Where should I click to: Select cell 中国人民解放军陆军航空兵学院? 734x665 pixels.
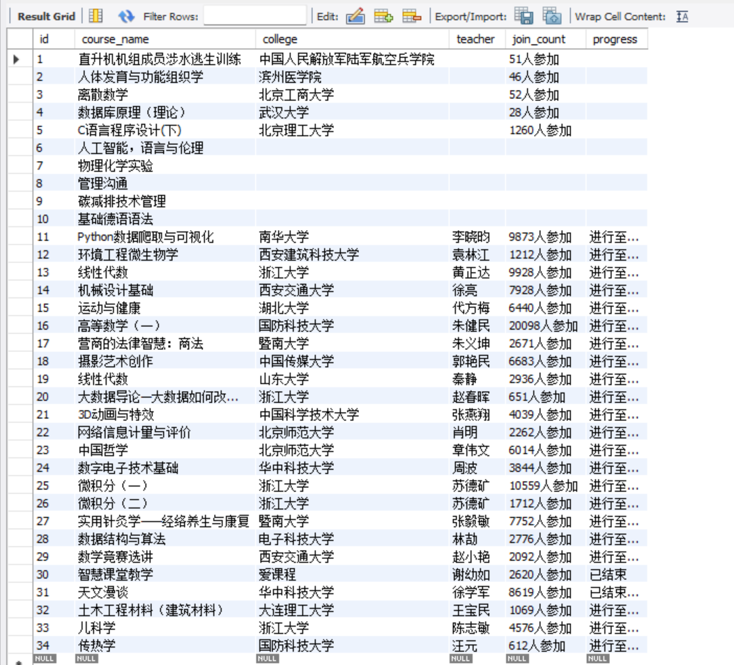(x=353, y=59)
